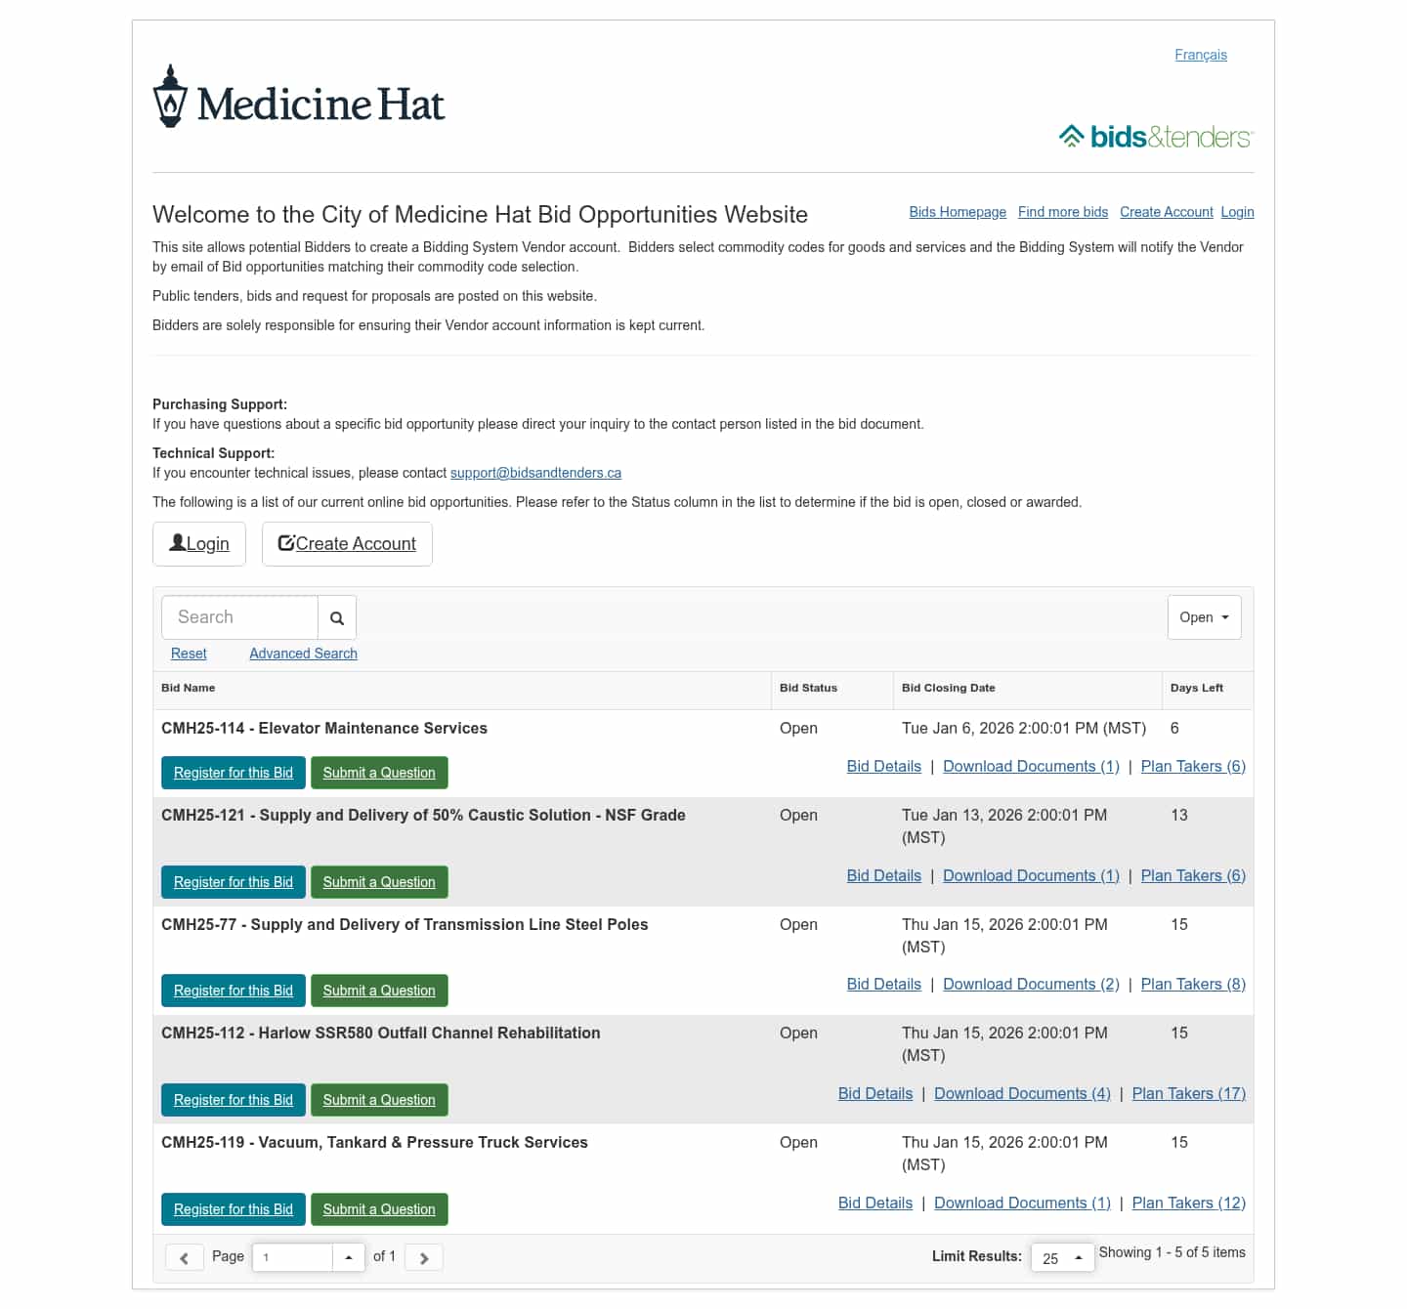The width and height of the screenshot is (1407, 1309).
Task: Open the Limit Results dropdown
Action: [x=1062, y=1258]
